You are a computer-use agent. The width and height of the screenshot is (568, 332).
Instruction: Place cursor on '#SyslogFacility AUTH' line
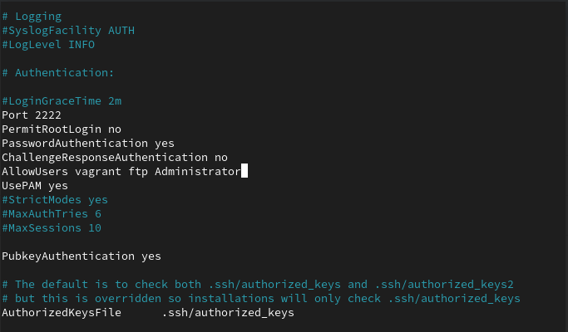point(68,30)
